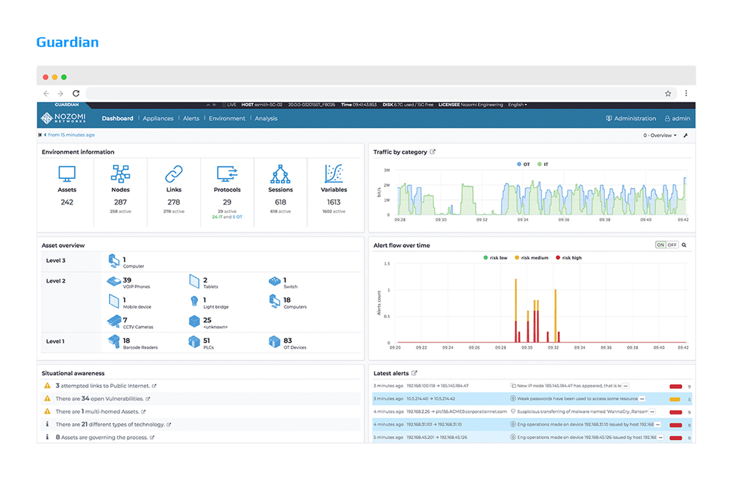
Task: Open the admin account menu
Action: coord(677,118)
